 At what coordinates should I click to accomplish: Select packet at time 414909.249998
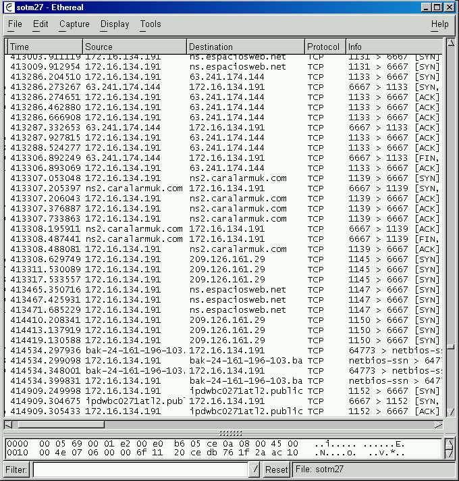[x=223, y=390]
